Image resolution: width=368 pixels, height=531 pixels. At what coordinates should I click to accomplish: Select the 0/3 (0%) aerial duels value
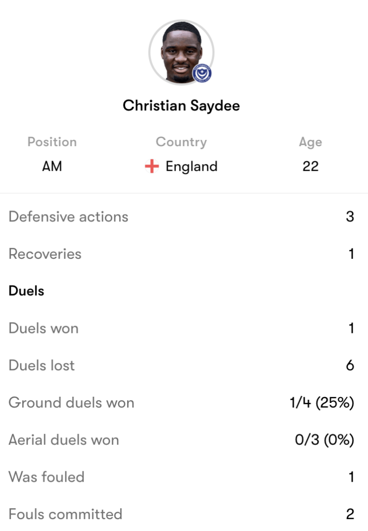click(324, 440)
